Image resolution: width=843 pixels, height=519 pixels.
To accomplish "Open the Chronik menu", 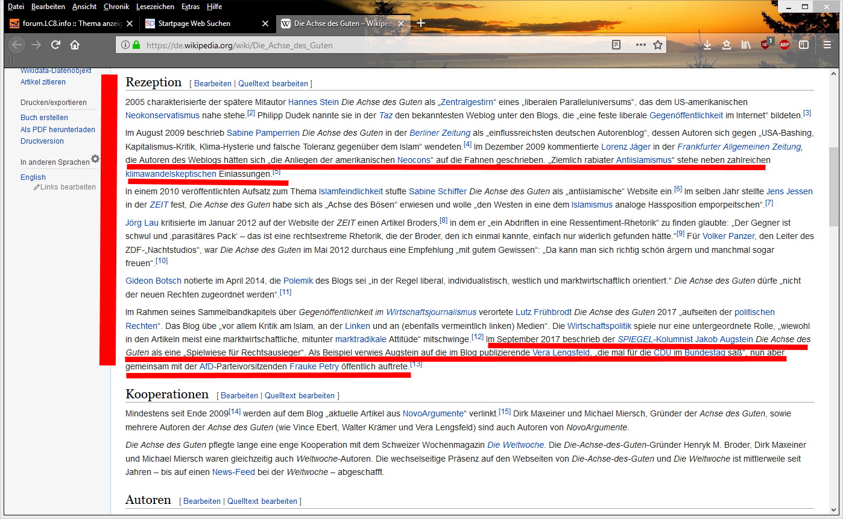I will pos(116,7).
